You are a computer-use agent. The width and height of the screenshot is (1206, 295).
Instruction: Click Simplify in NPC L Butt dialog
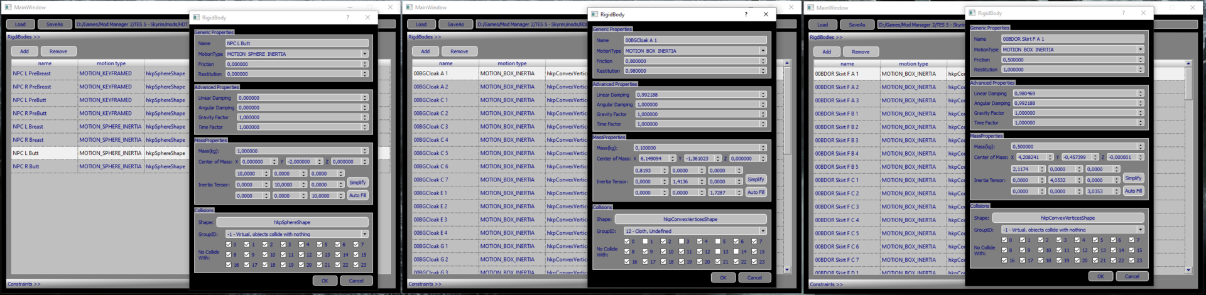pyautogui.click(x=357, y=182)
